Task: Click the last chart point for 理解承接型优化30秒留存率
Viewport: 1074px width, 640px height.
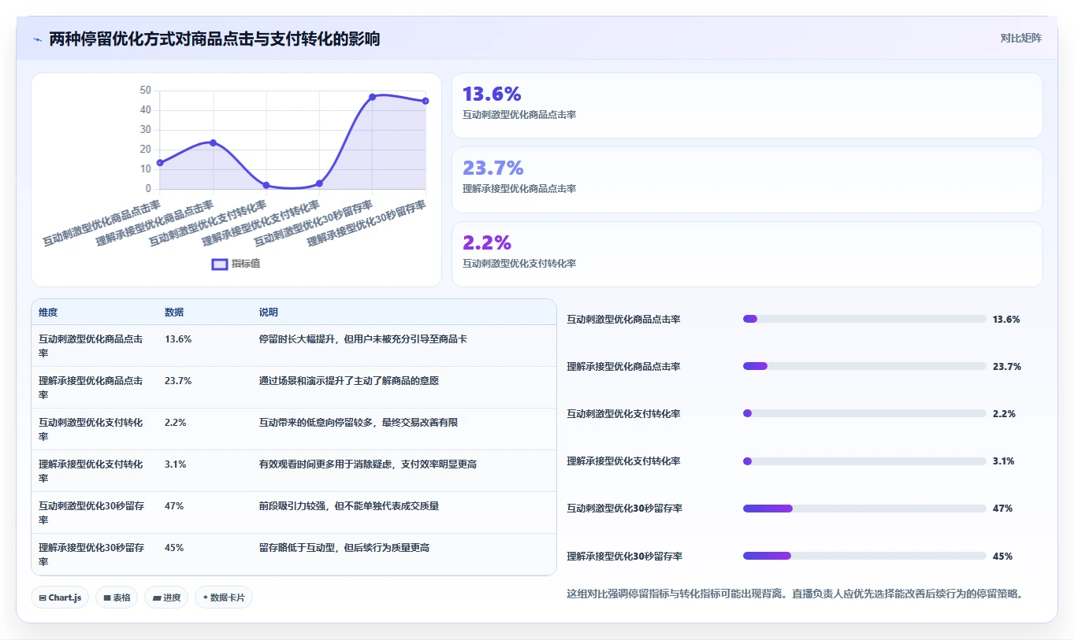Action: [x=426, y=101]
